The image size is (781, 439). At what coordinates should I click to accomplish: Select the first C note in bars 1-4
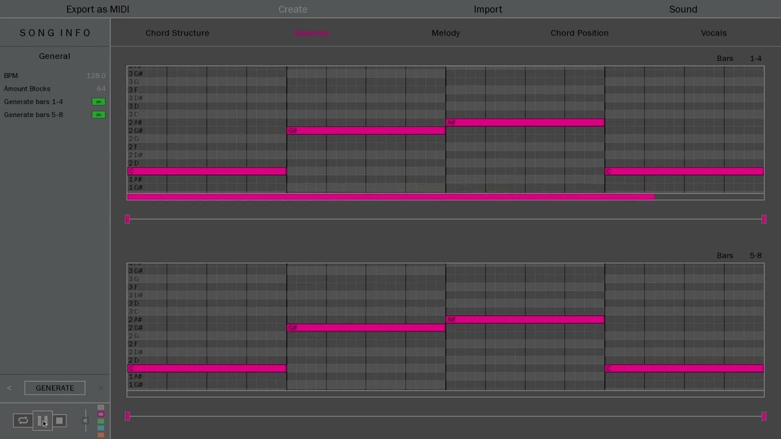click(207, 171)
